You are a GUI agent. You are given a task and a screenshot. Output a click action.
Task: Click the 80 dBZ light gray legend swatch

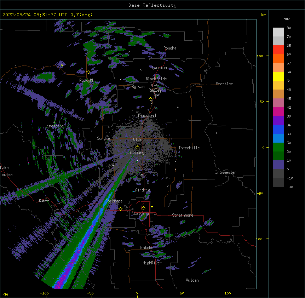tap(278, 32)
